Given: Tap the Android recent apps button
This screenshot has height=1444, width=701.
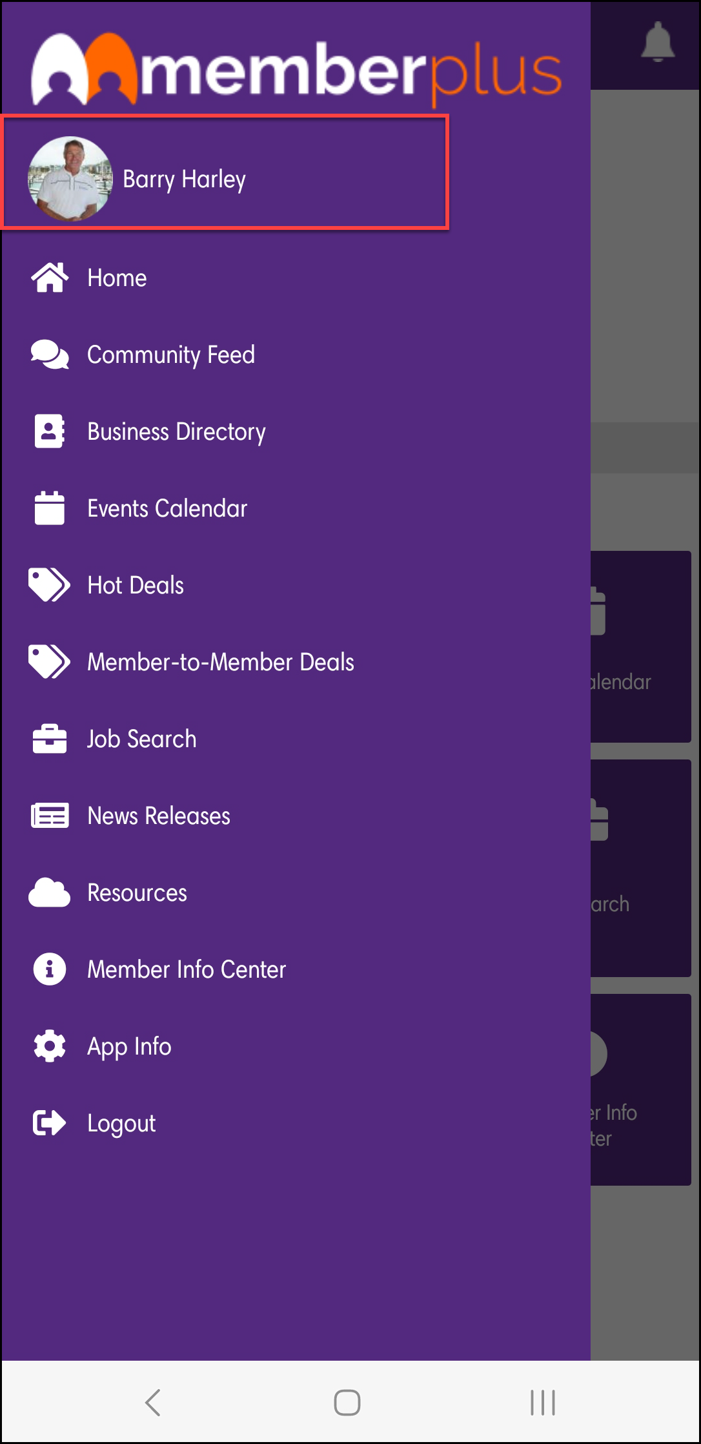Looking at the screenshot, I should 542,1403.
